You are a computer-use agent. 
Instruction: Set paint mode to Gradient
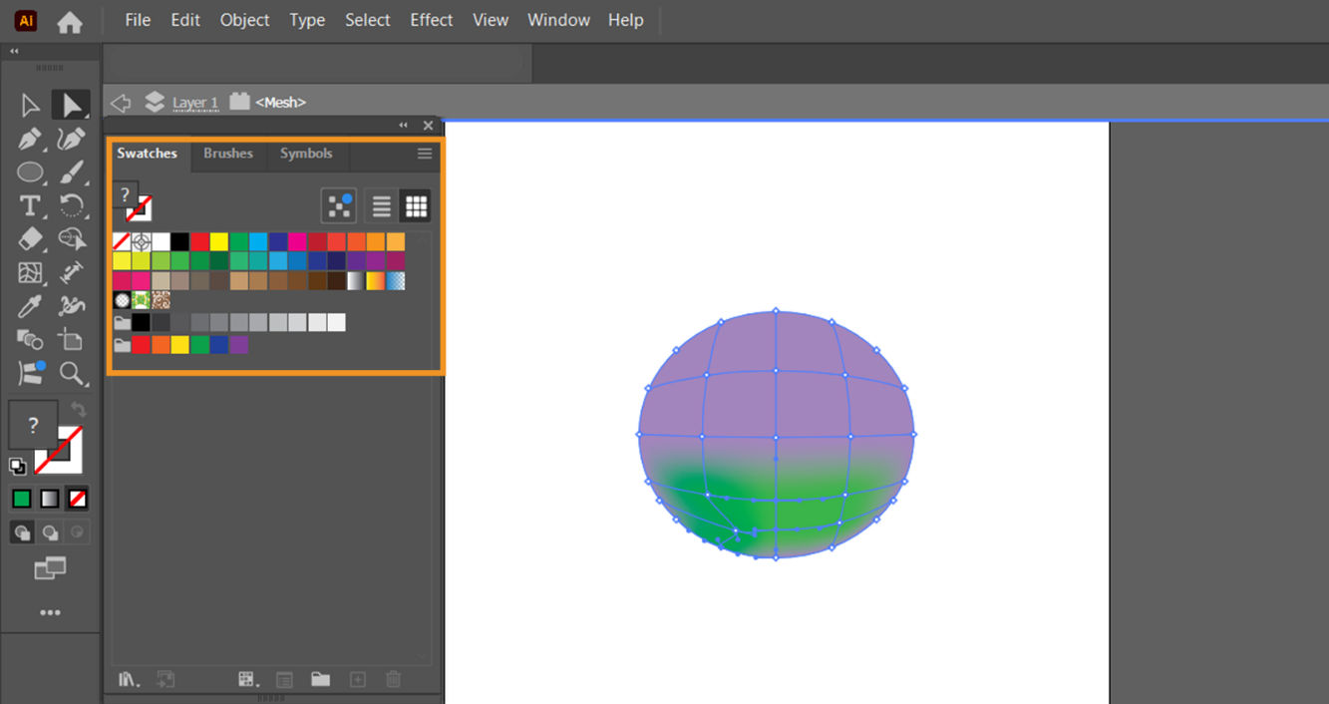pos(50,499)
